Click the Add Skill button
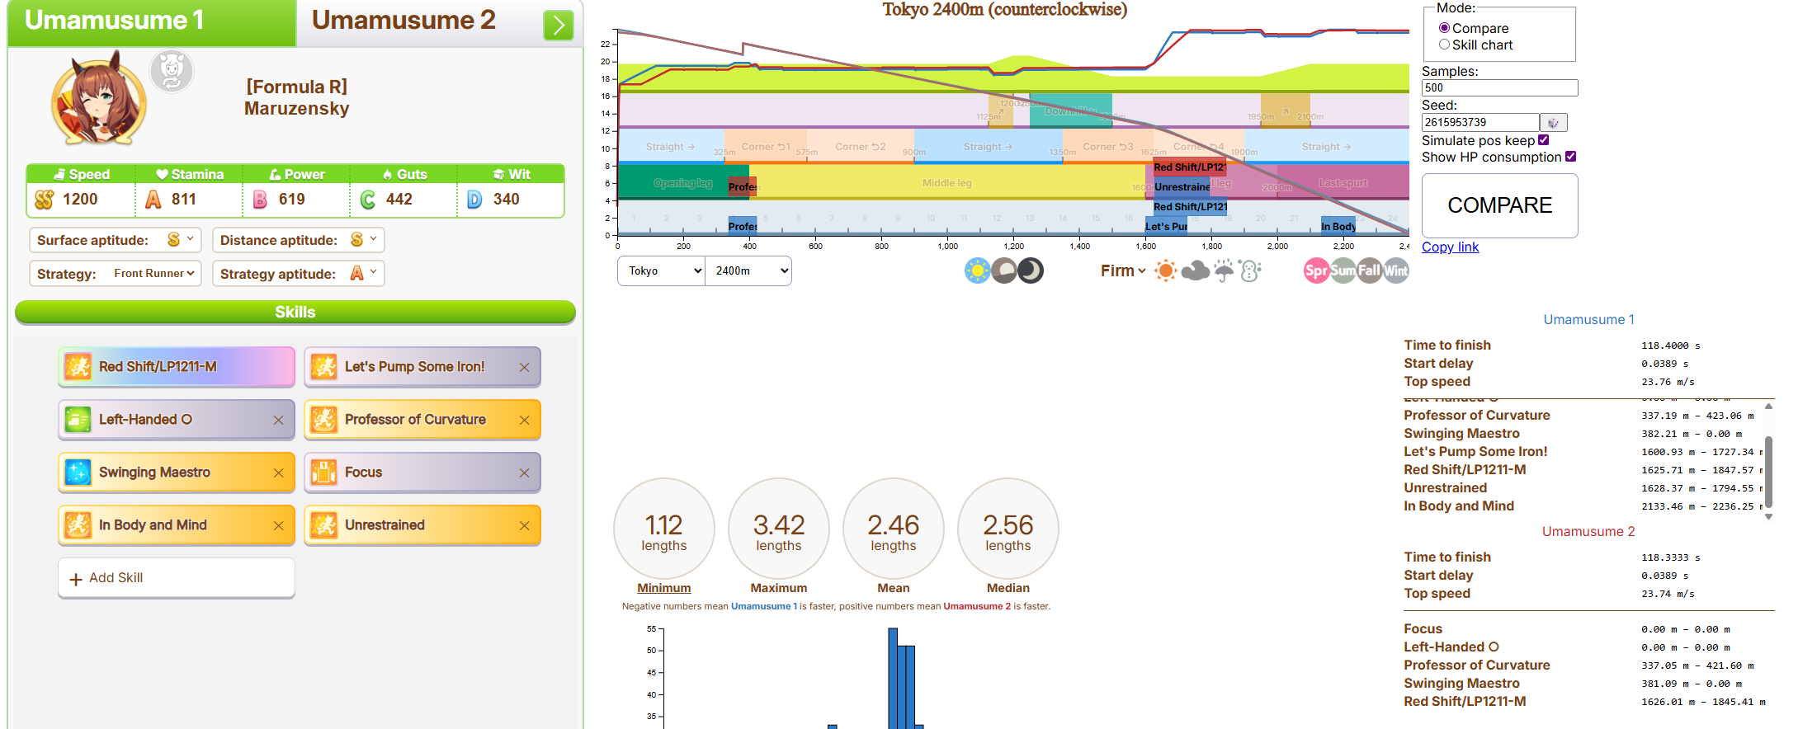The width and height of the screenshot is (1798, 729). pyautogui.click(x=177, y=578)
